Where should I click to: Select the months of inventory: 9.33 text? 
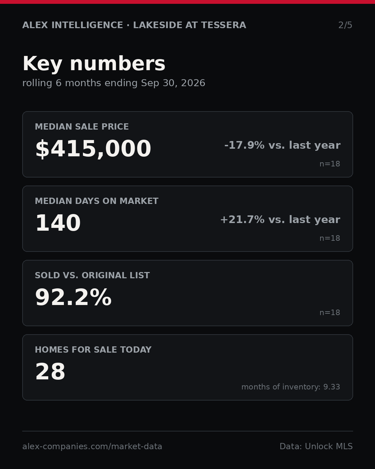click(x=291, y=387)
